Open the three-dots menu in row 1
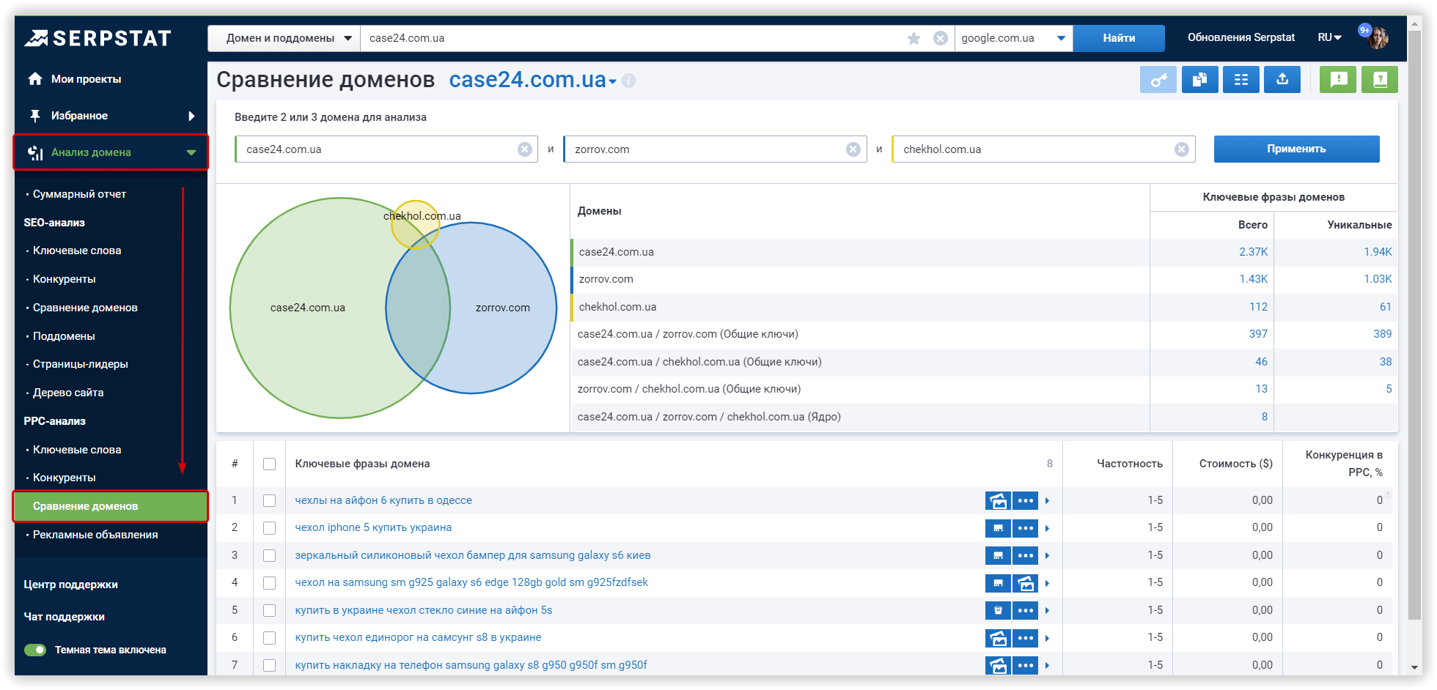This screenshot has width=1437, height=690. click(x=1026, y=501)
